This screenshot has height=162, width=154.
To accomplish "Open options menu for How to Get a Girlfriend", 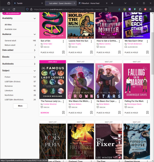I will coord(119,41).
